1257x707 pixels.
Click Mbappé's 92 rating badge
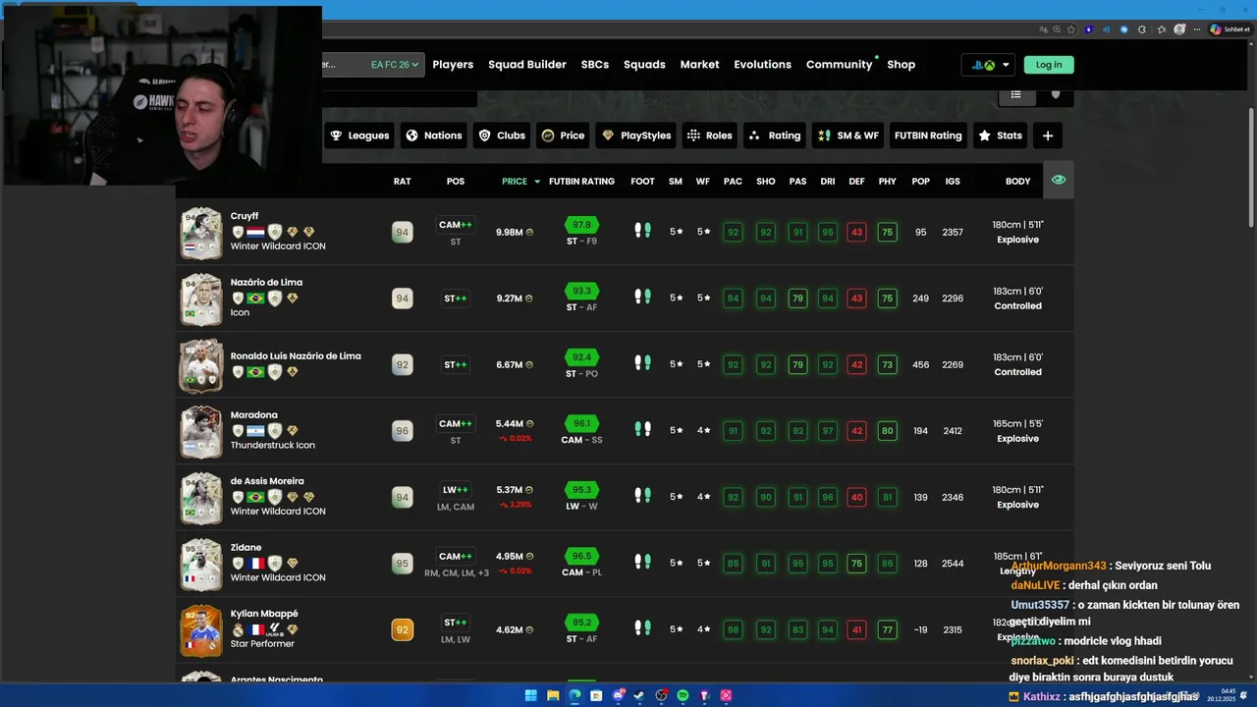tap(402, 629)
